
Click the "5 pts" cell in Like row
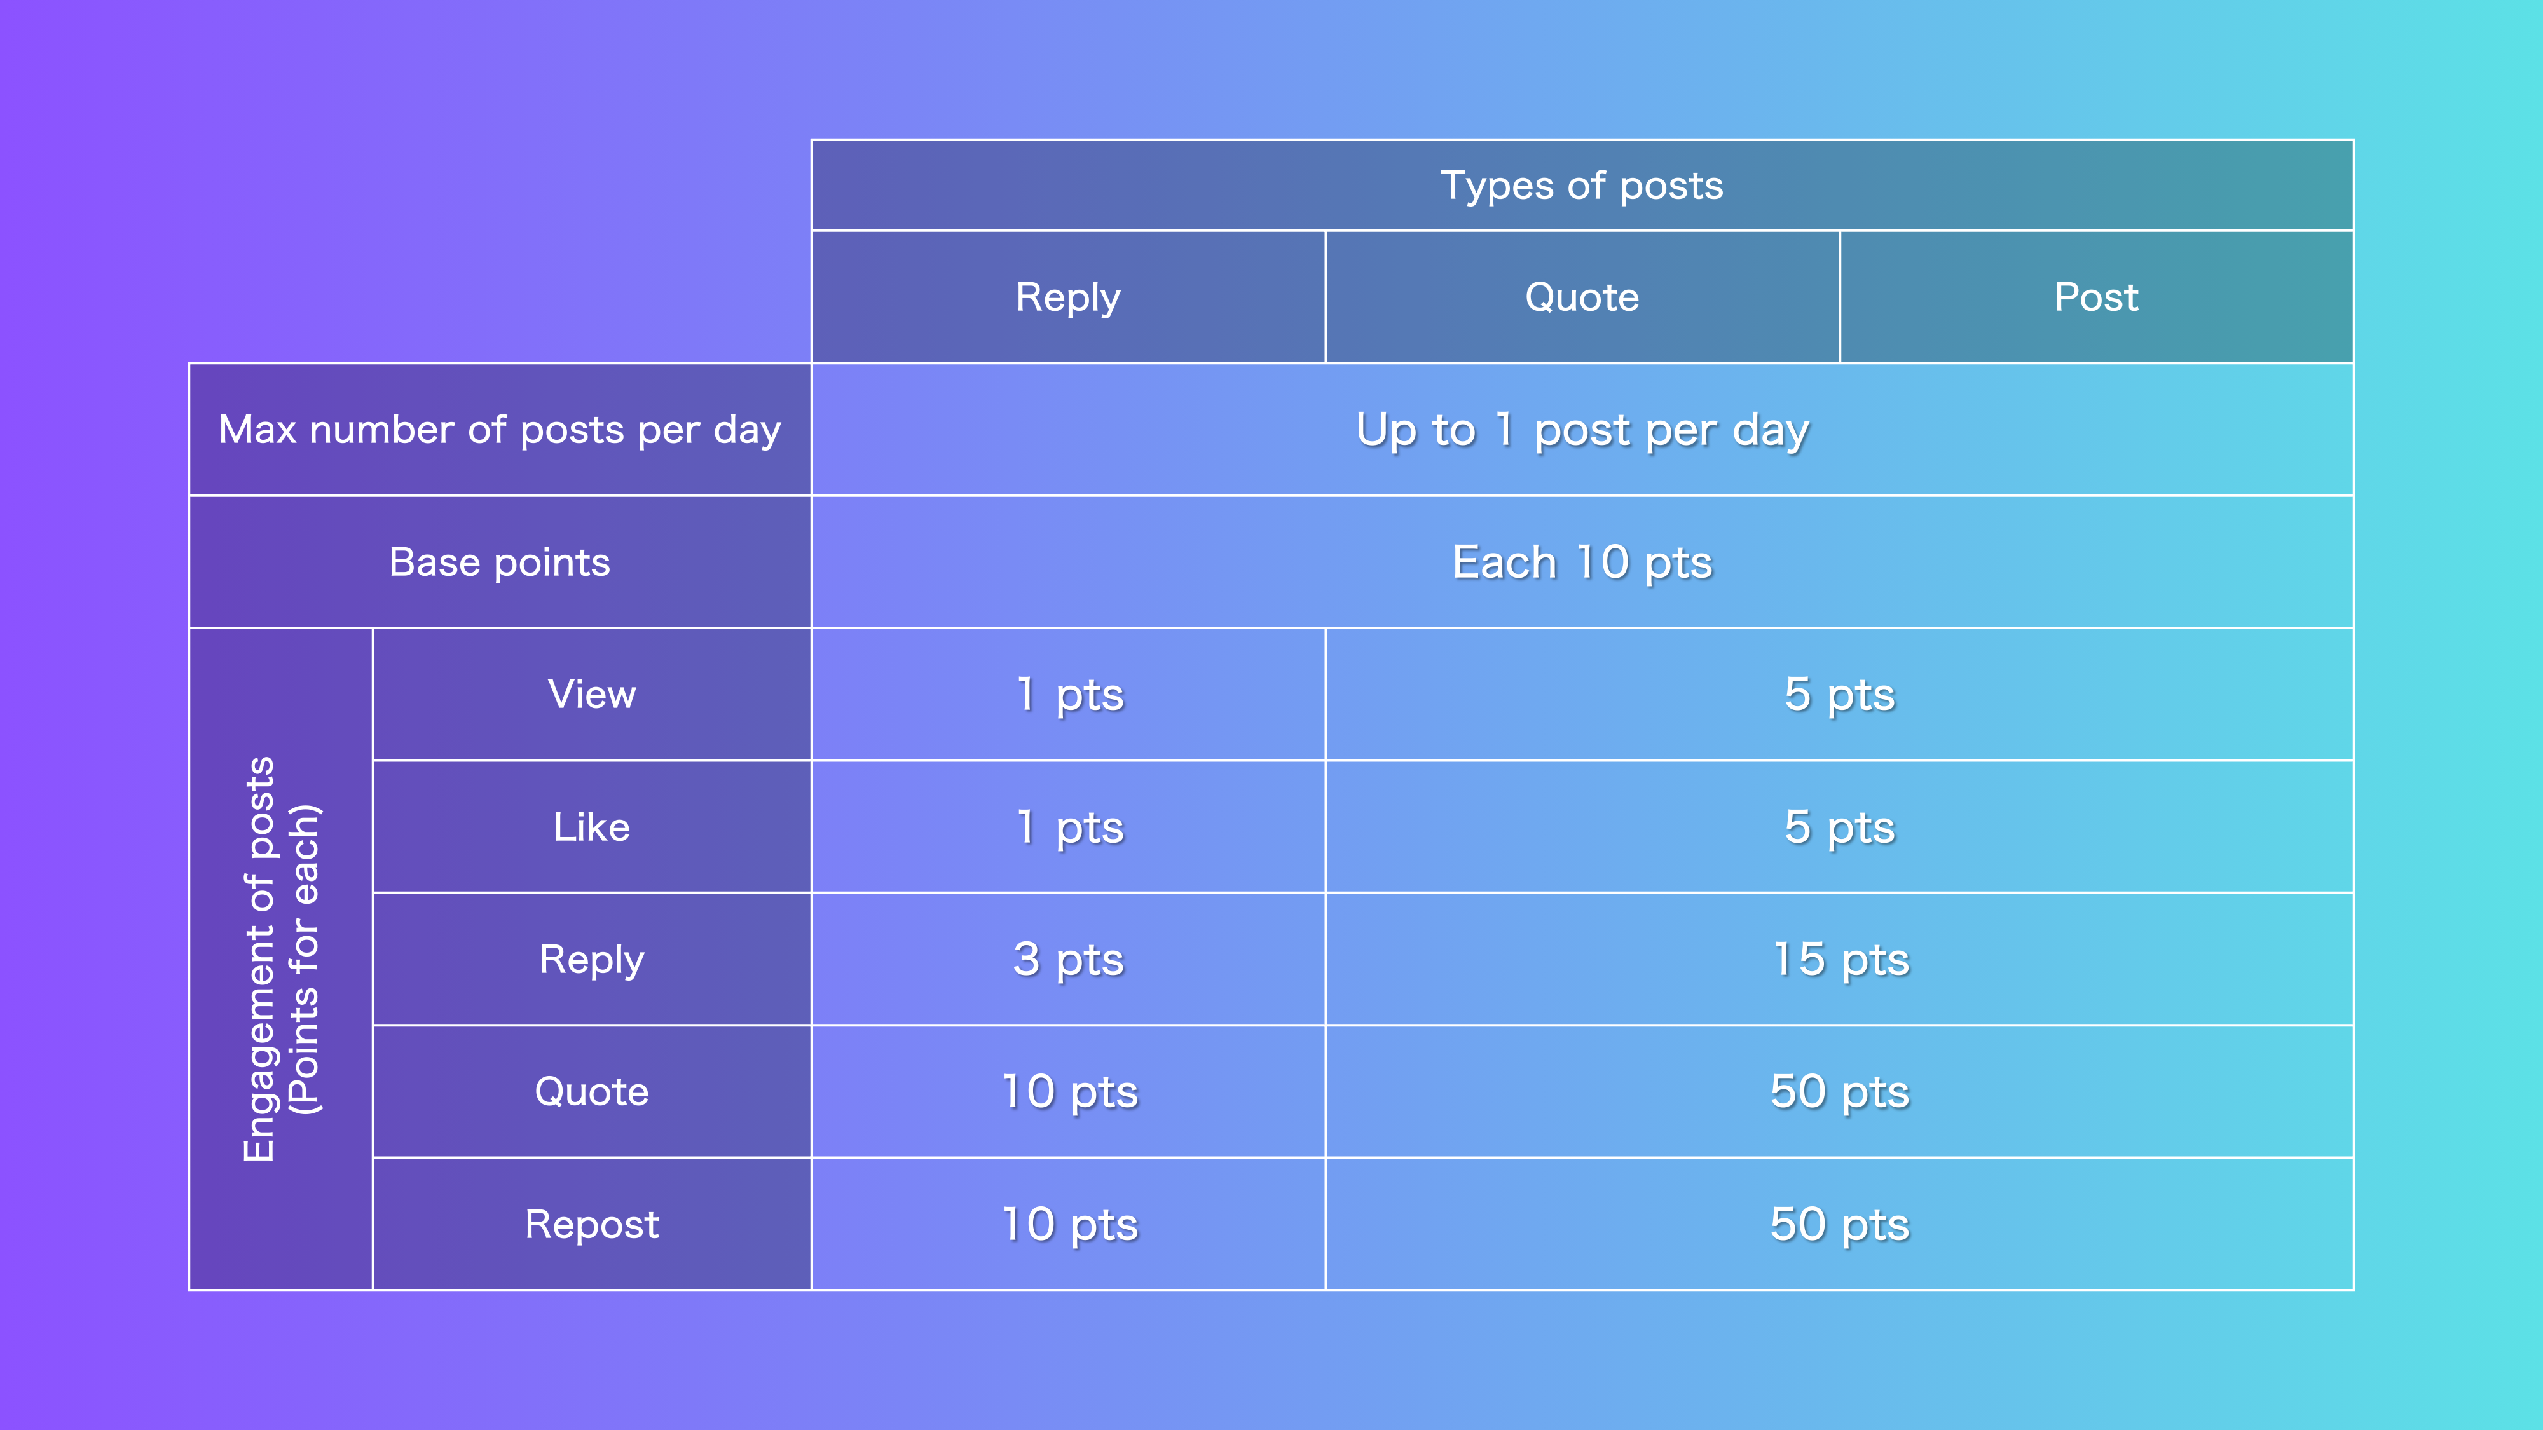(1840, 827)
